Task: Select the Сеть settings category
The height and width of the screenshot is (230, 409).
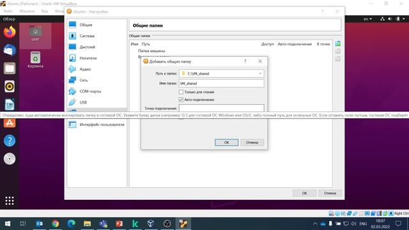Action: [x=96, y=80]
